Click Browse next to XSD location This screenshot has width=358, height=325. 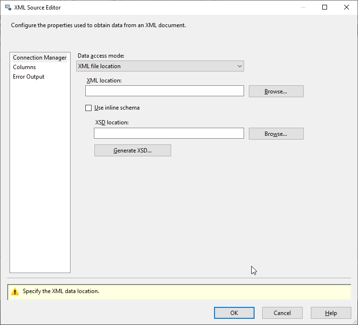click(276, 134)
